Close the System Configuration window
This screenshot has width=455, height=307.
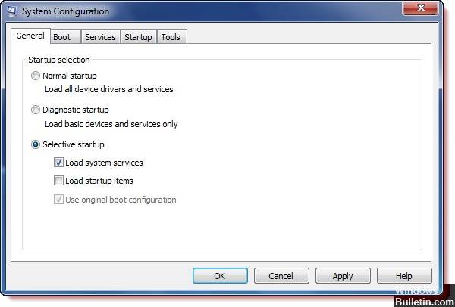(420, 8)
